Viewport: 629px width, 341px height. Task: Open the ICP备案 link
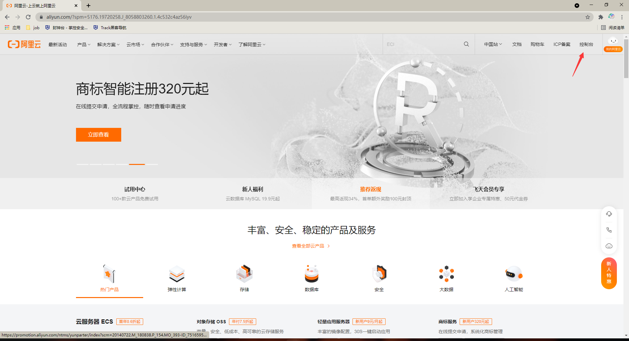coord(562,44)
